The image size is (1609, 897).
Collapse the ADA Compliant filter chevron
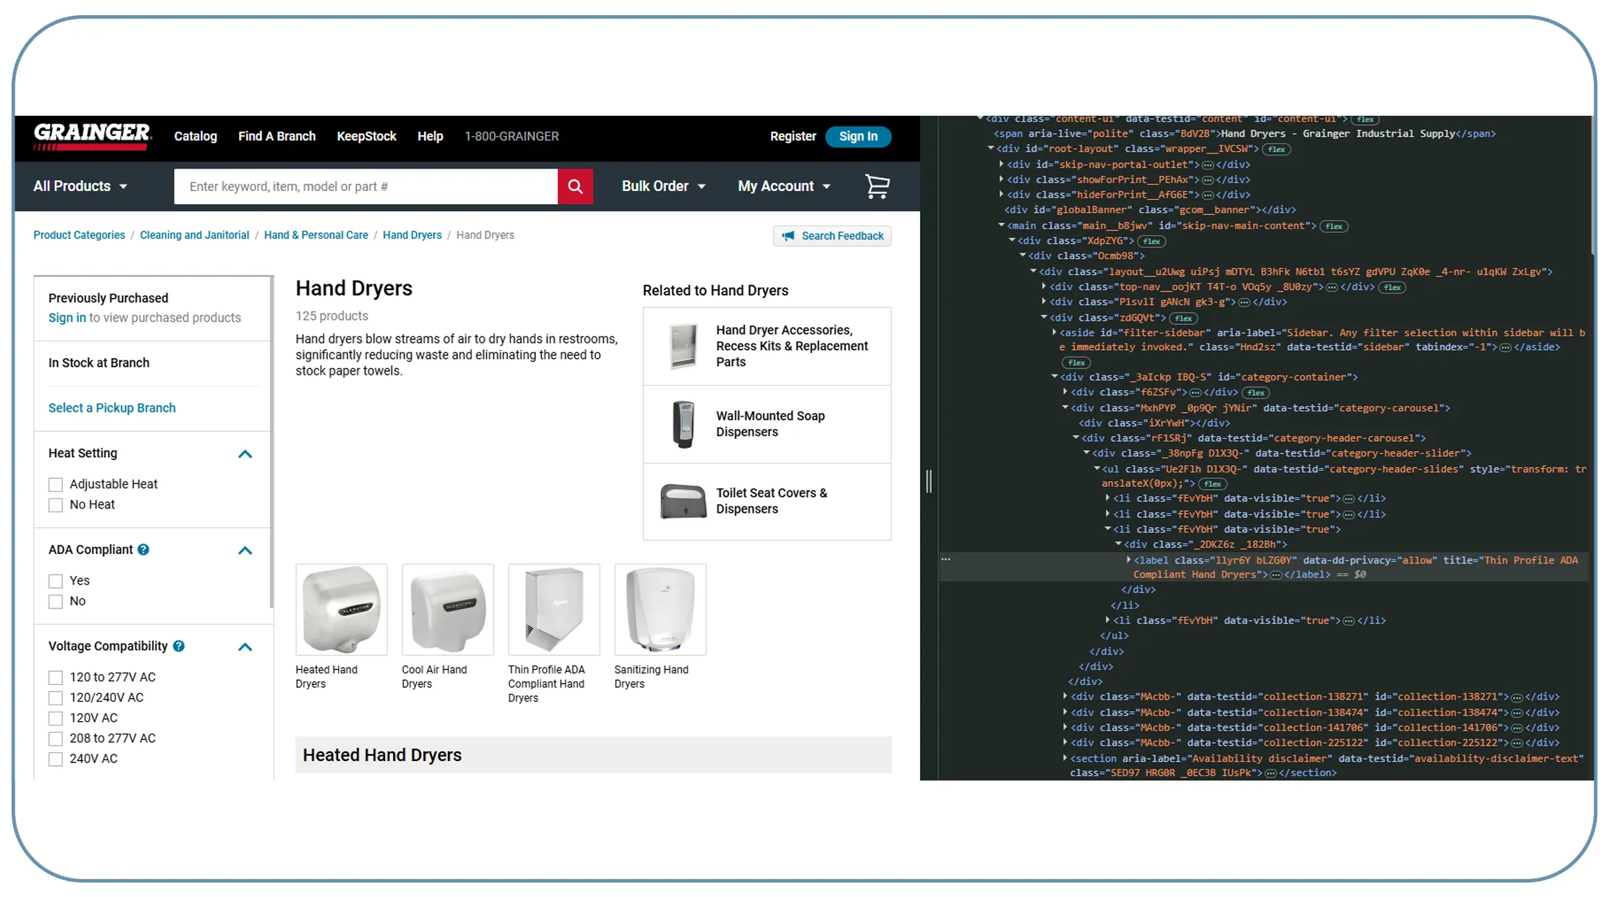245,550
